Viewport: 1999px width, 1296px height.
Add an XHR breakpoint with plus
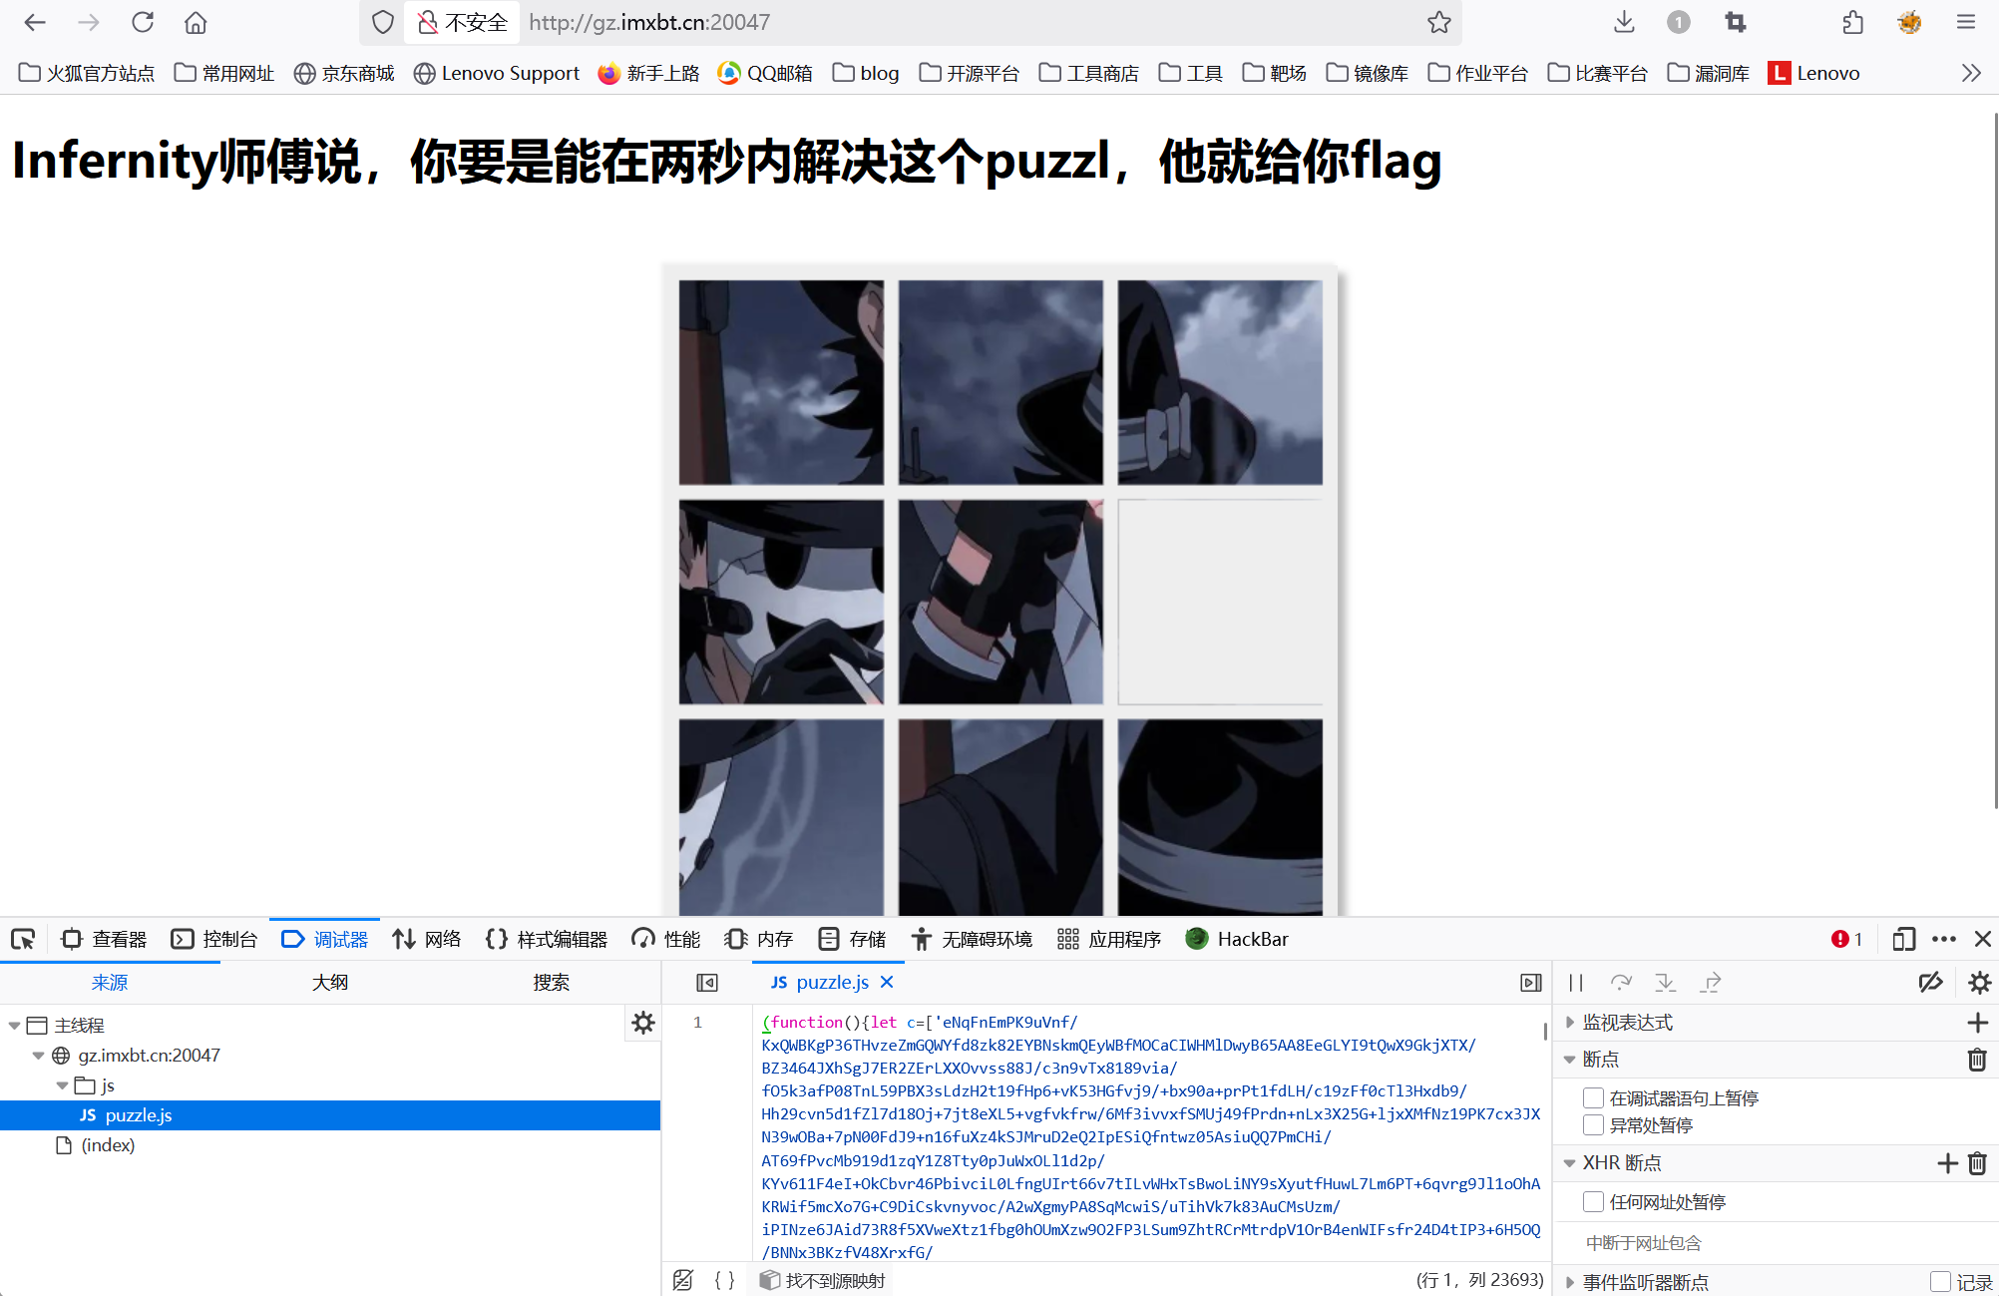coord(1947,1163)
